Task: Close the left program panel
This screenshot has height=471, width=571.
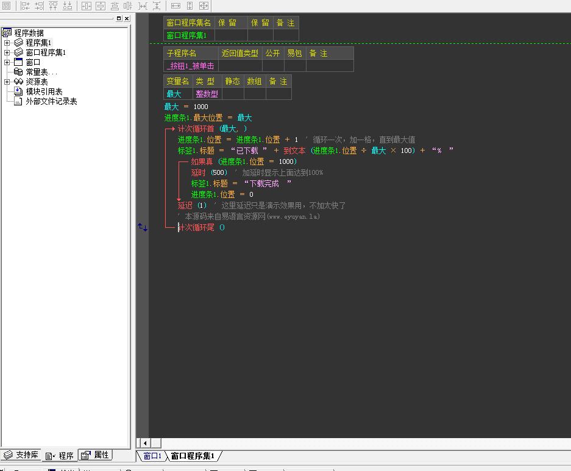Action: (x=127, y=19)
